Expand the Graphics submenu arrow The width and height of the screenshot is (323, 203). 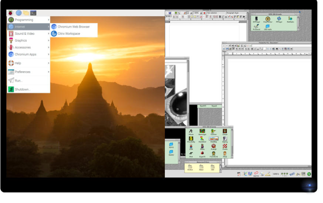click(49, 41)
